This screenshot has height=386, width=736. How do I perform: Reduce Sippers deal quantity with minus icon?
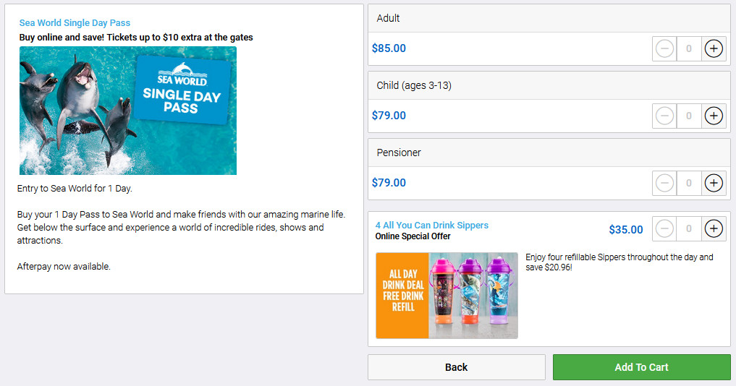[x=664, y=229]
